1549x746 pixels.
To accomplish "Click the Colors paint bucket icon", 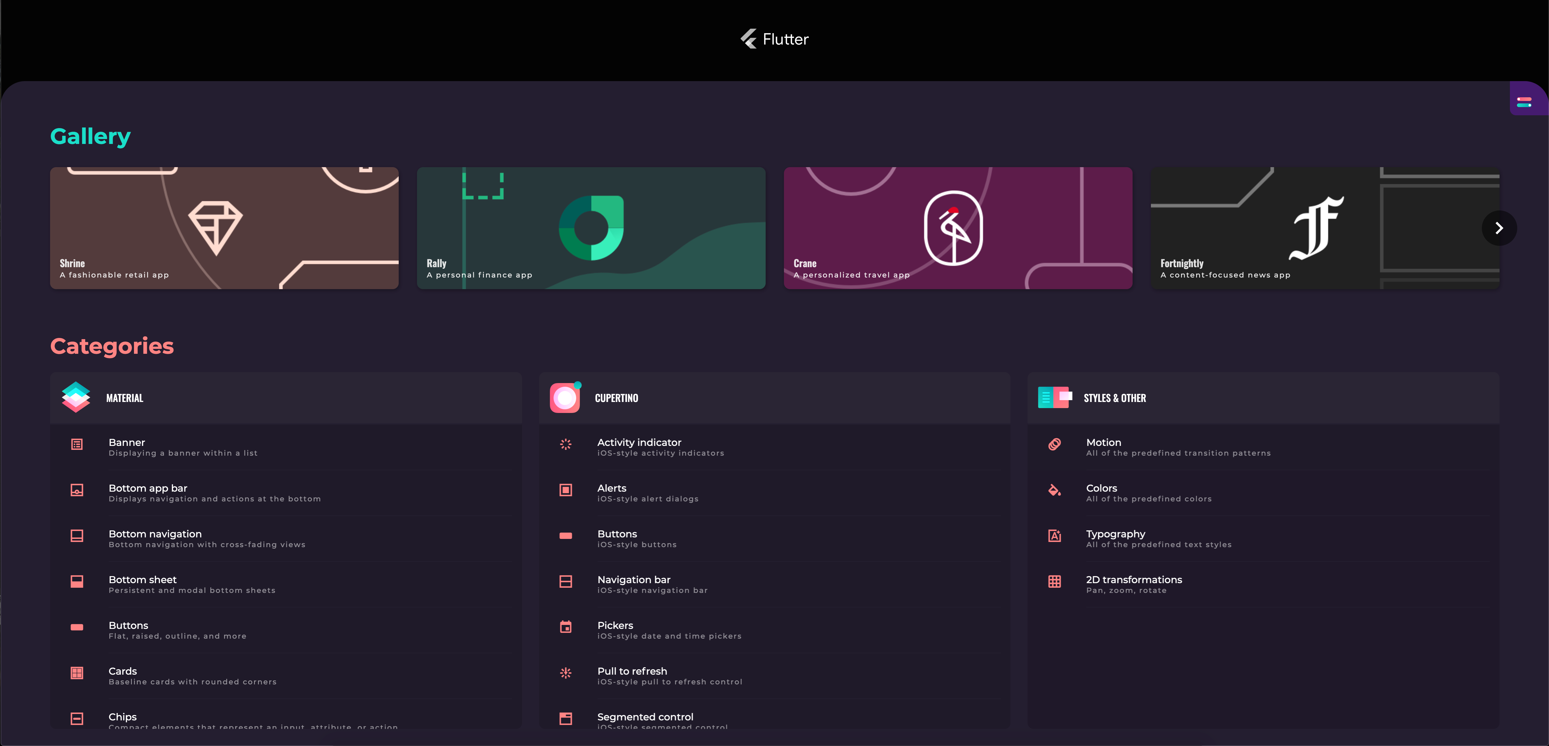I will coord(1055,490).
